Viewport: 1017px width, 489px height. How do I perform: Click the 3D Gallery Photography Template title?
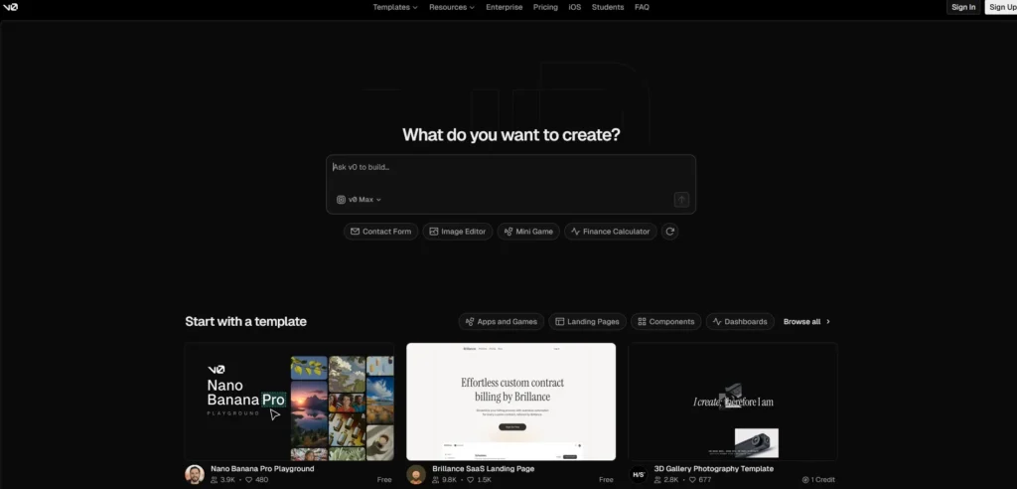pyautogui.click(x=713, y=469)
